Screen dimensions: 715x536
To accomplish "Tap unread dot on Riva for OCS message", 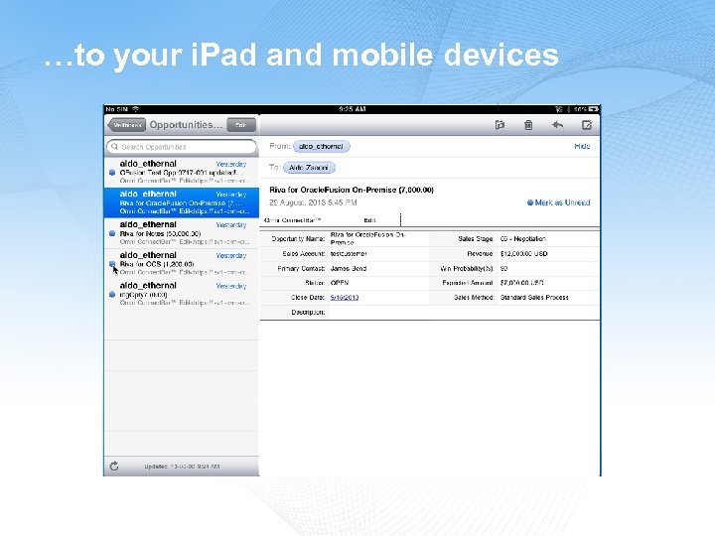I will 112,264.
